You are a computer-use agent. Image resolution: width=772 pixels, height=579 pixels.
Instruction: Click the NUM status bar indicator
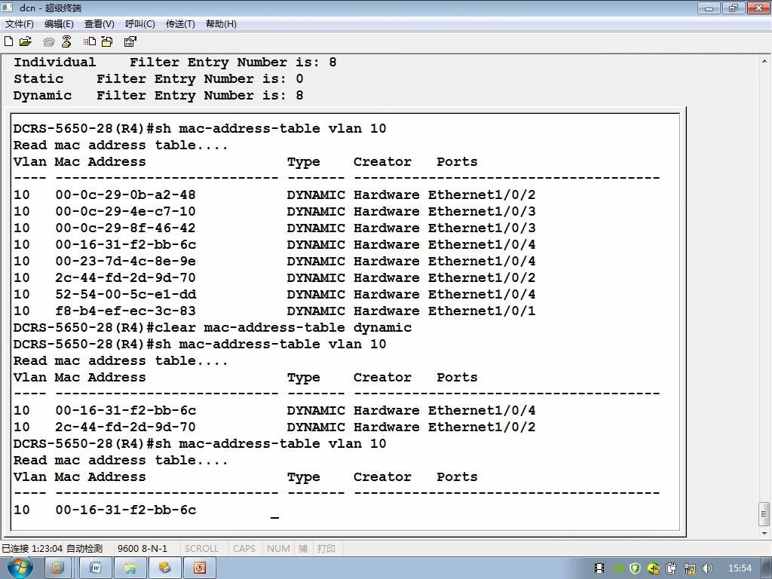point(278,549)
